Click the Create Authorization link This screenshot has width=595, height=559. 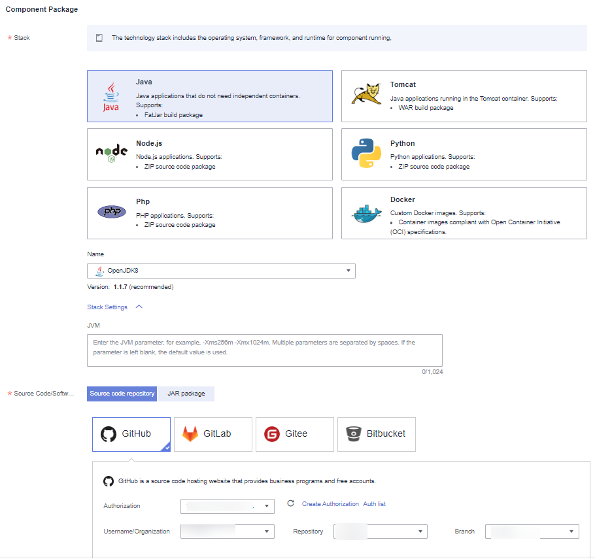click(x=330, y=504)
